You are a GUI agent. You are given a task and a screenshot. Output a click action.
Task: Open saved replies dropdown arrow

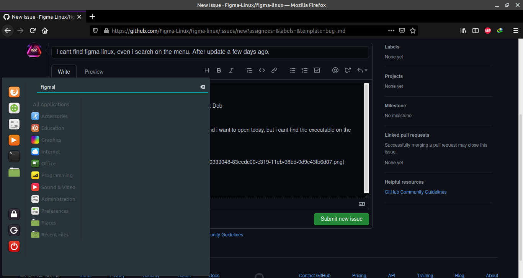(x=362, y=70)
